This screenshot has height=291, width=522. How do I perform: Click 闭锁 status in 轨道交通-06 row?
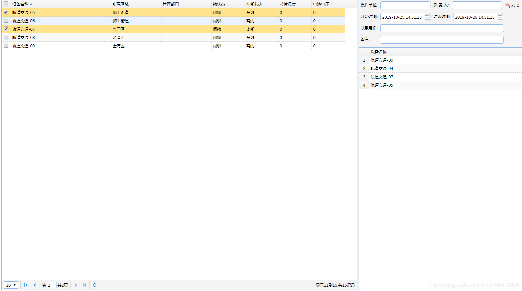tap(228, 21)
